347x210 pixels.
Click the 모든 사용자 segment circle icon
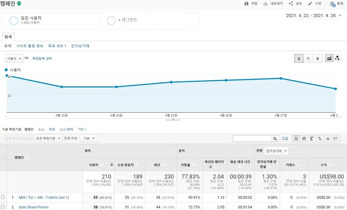(14, 21)
